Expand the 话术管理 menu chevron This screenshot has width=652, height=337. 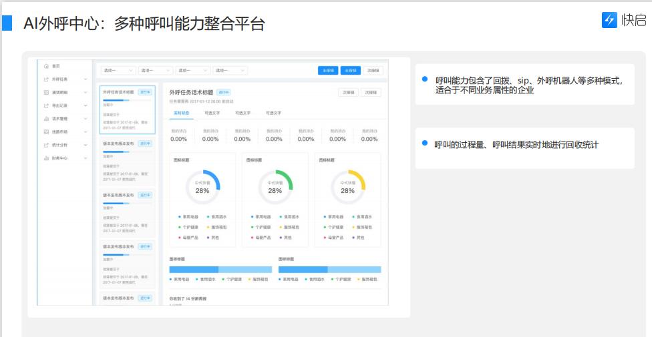(86, 119)
